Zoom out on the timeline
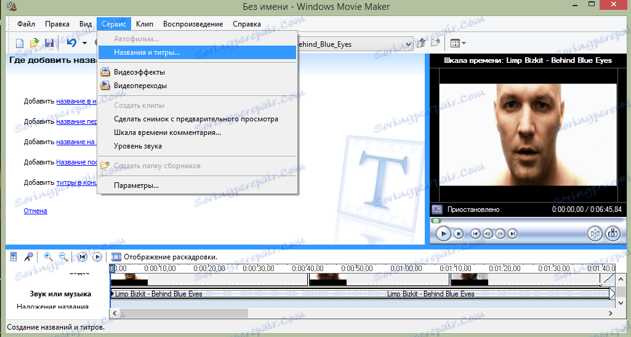Screen dimensions: 631x337 pos(63,256)
